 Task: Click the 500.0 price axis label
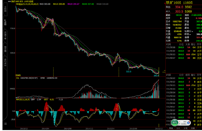pos(13,53)
